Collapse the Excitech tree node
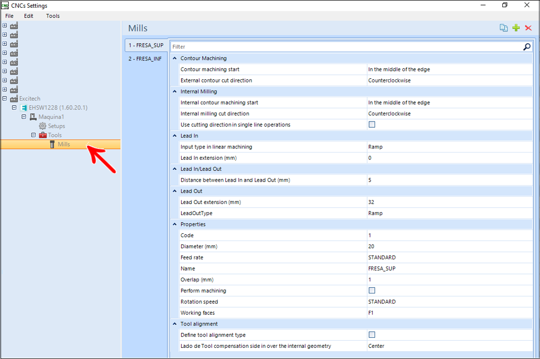540x359 pixels. tap(5, 99)
